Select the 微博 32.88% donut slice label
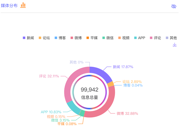Screen dimensions: 181x138 coord(127,114)
